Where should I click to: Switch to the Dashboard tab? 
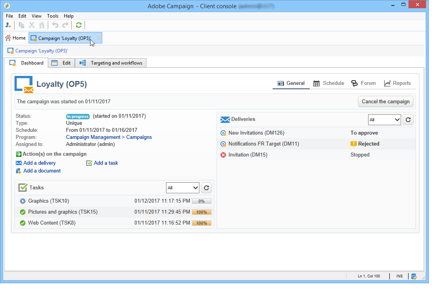click(26, 63)
